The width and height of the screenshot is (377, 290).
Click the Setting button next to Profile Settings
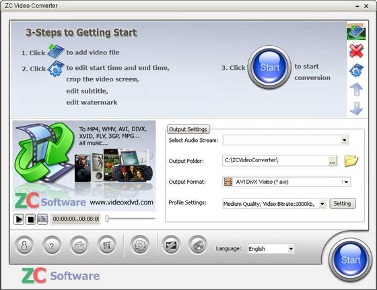click(x=343, y=203)
